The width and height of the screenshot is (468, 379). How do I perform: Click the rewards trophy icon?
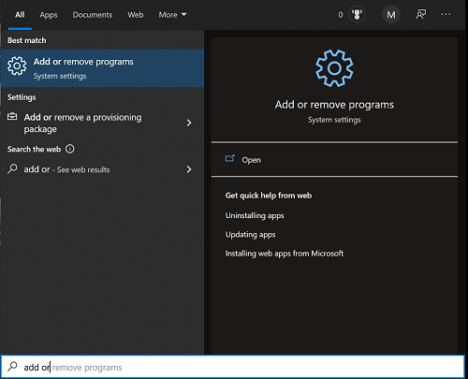[x=357, y=15]
